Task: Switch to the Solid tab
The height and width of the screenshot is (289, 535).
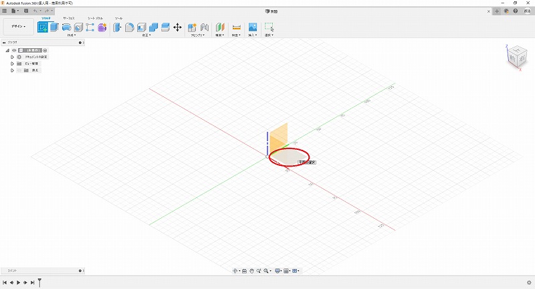Action: point(45,18)
